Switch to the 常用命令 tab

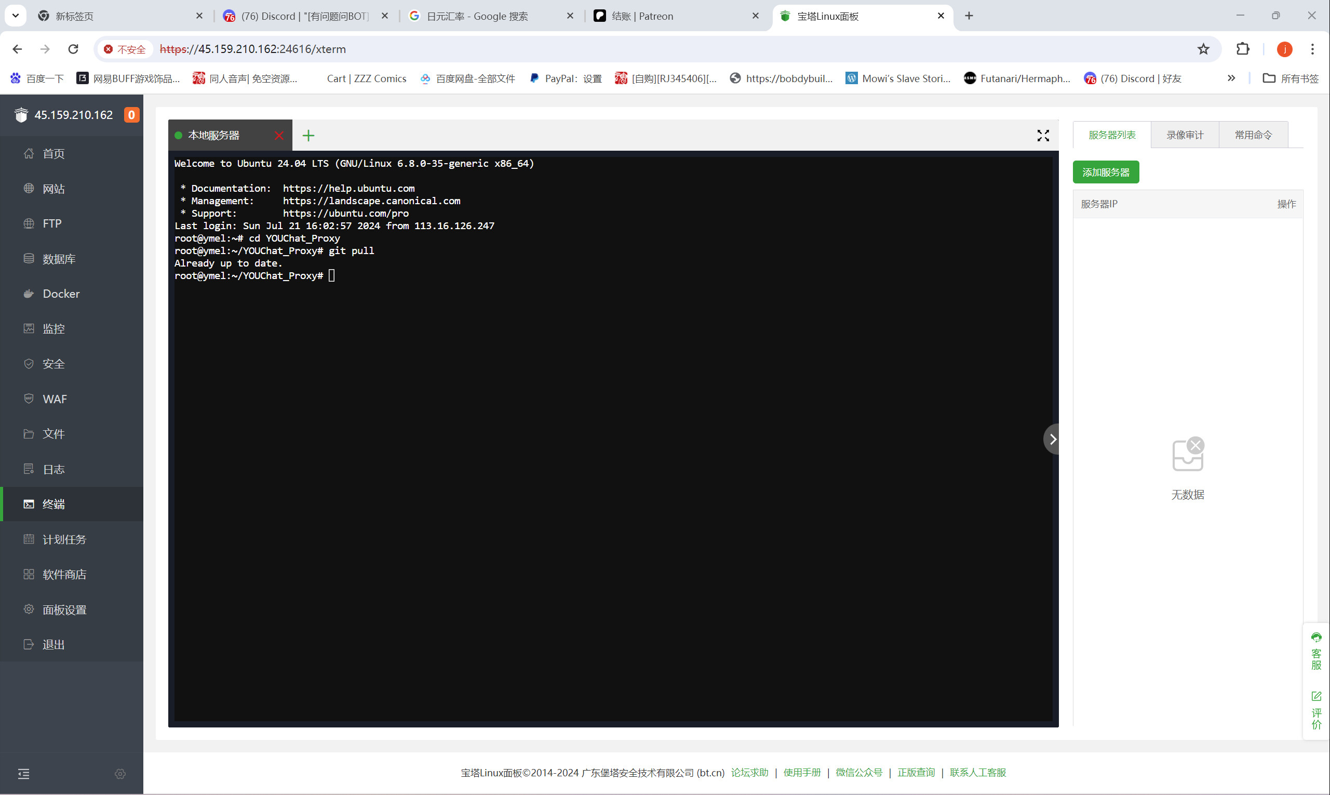pyautogui.click(x=1253, y=135)
